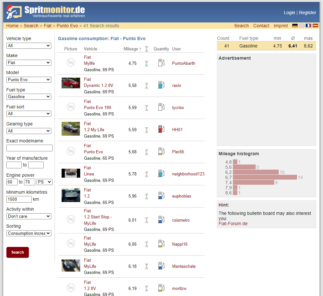Click the red fuel pump icon for HH01
Image resolution: width=323 pixels, height=296 pixels.
161,129
